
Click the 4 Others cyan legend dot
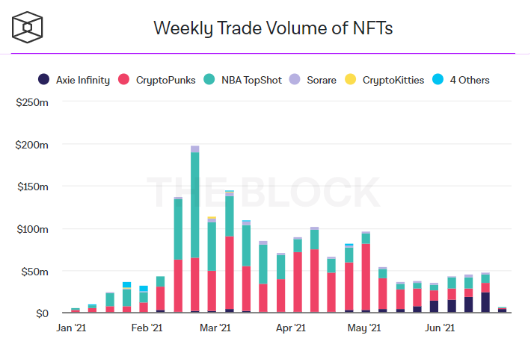(438, 79)
